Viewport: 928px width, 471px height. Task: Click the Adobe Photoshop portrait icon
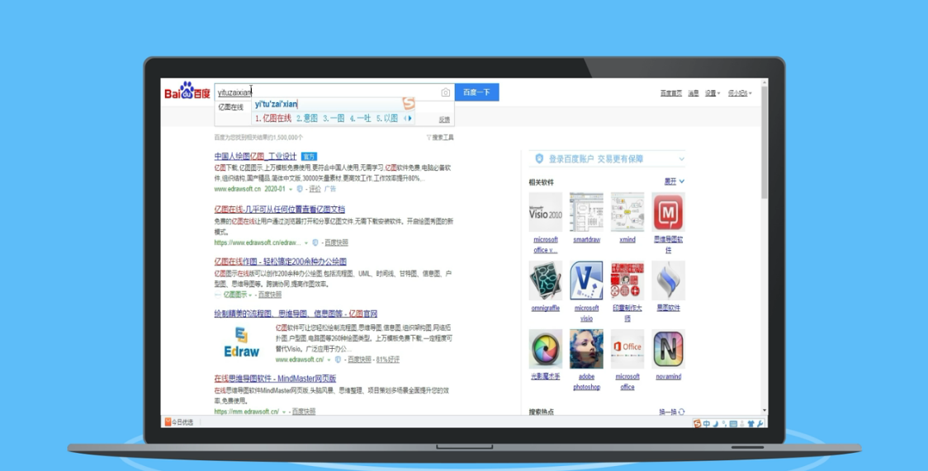[x=586, y=349]
